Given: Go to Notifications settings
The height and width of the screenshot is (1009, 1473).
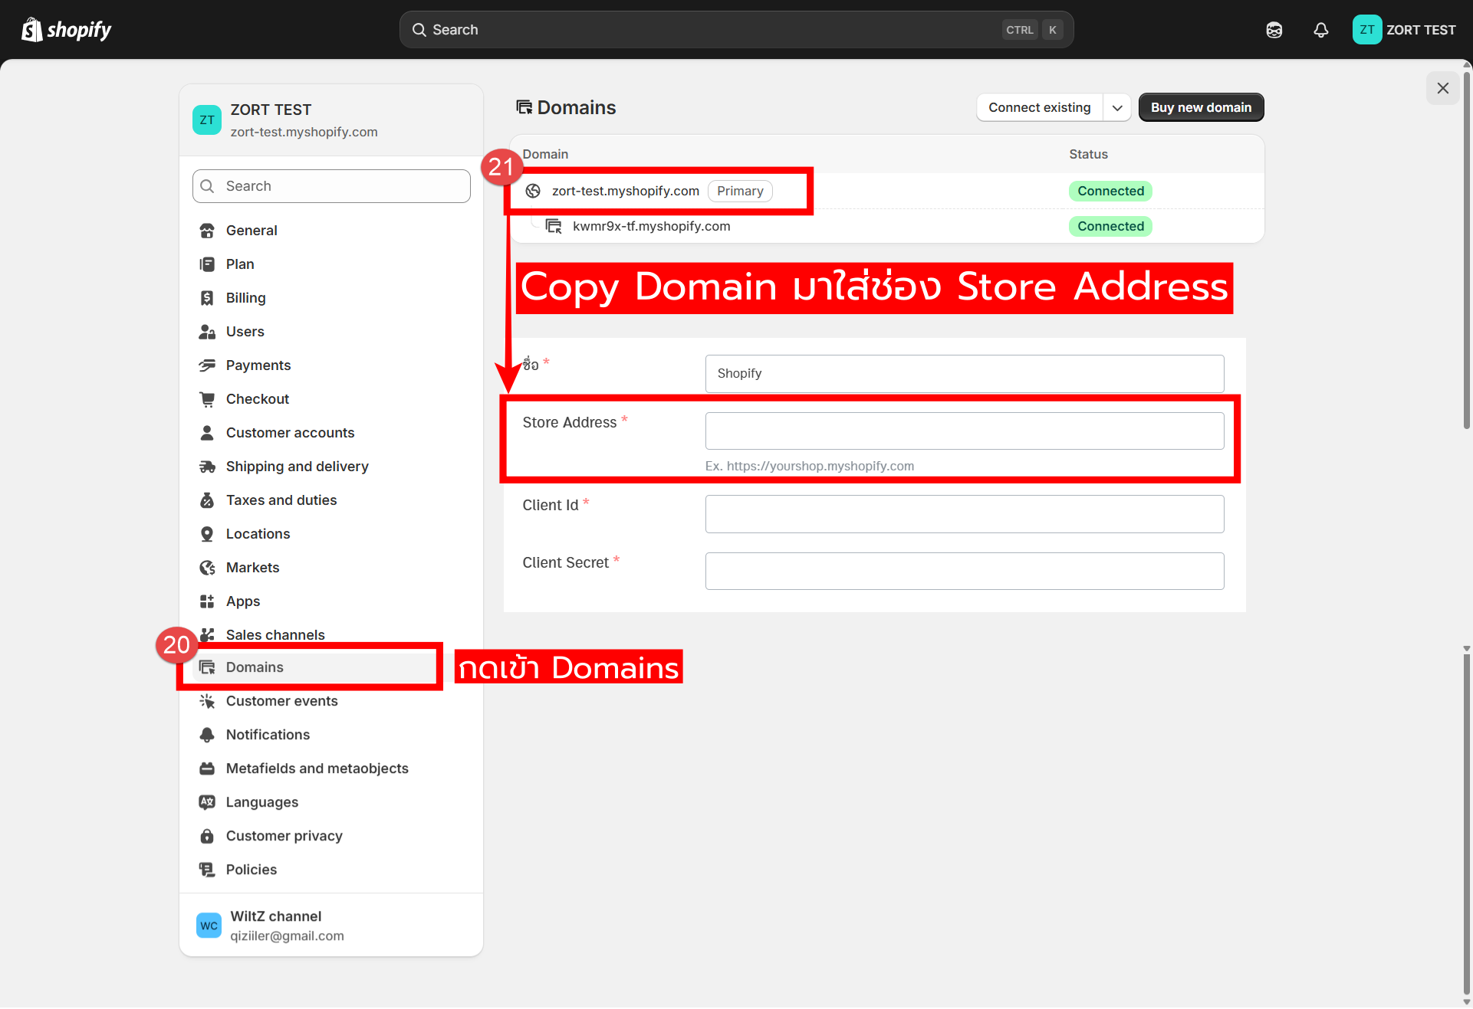Looking at the screenshot, I should point(268,735).
